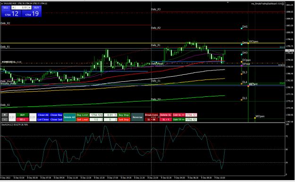295x182 pixels.
Task: Click the Reverse button
Action: [x=137, y=117]
